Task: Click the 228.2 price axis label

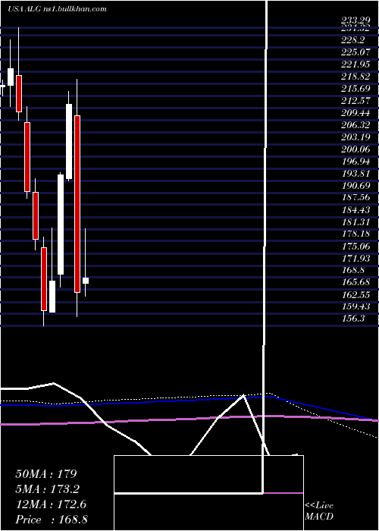Action: coord(353,40)
